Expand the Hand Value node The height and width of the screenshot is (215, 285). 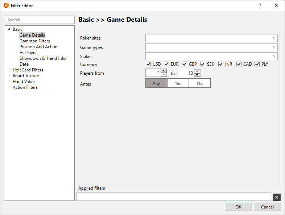9,81
